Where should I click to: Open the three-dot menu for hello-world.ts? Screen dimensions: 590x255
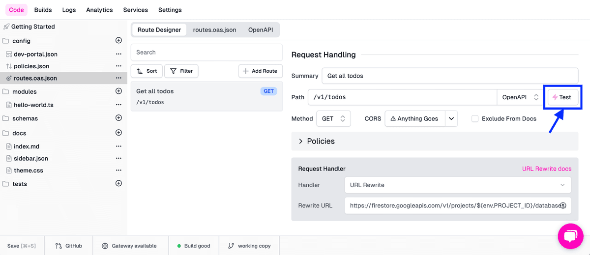click(118, 105)
